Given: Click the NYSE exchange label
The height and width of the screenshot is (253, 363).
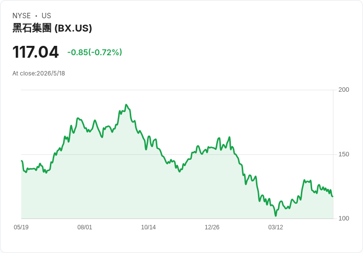Looking at the screenshot, I should tap(22, 16).
